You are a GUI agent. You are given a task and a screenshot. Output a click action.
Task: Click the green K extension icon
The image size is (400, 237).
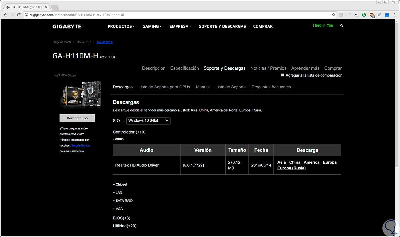point(364,15)
